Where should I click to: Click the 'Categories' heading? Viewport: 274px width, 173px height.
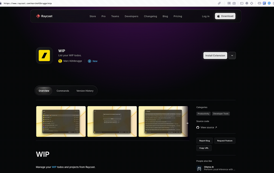pyautogui.click(x=202, y=108)
